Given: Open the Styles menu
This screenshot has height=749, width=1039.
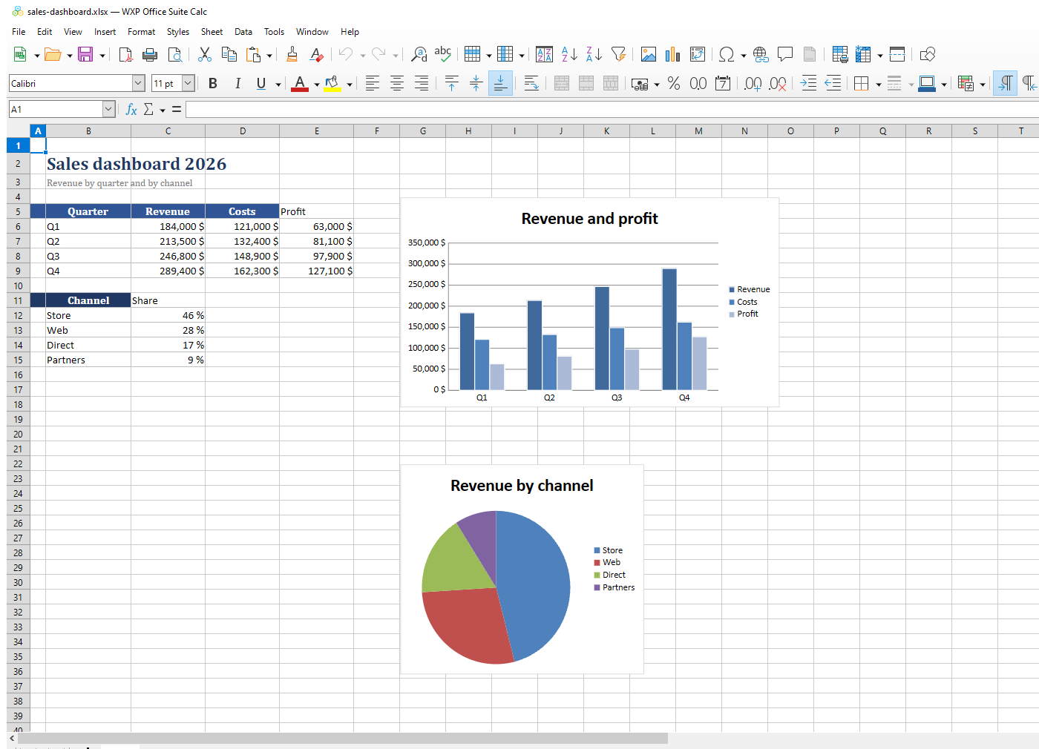Looking at the screenshot, I should click(x=178, y=32).
